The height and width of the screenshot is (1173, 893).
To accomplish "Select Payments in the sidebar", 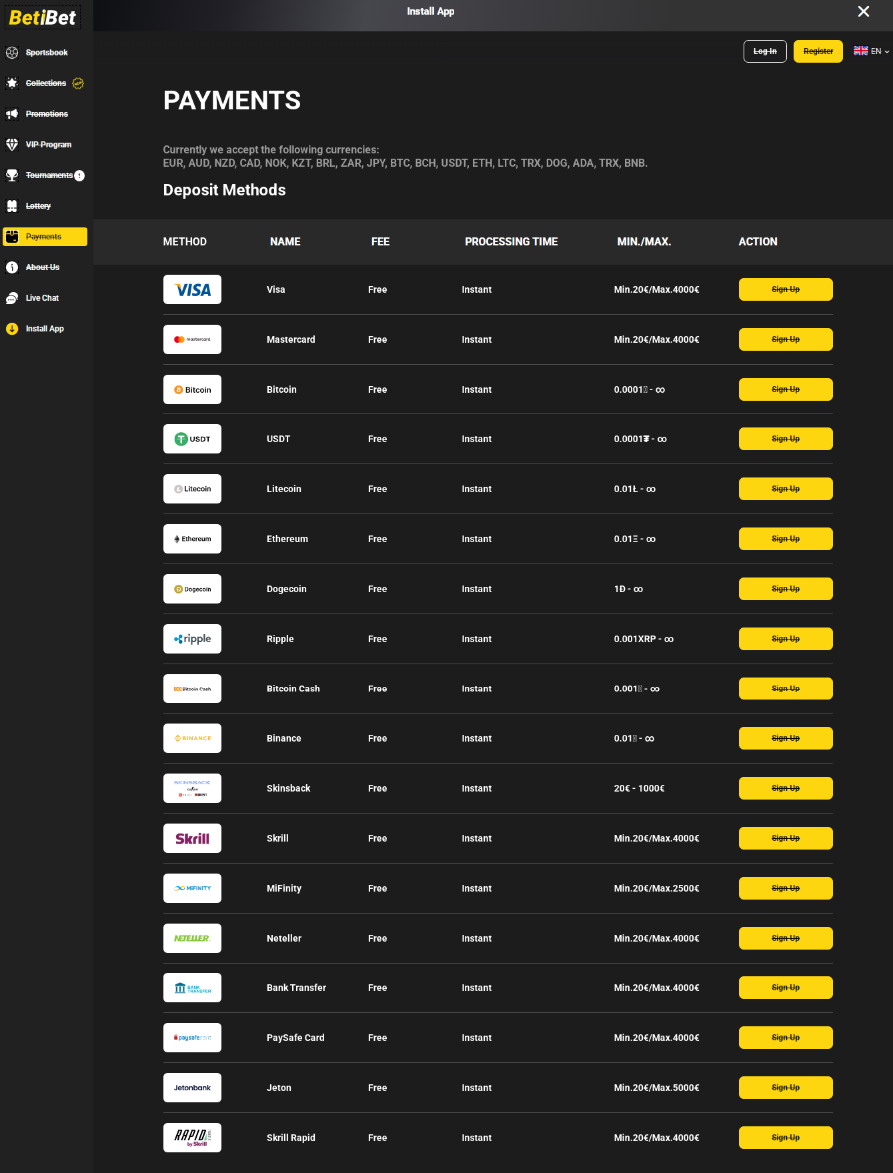I will click(x=45, y=237).
